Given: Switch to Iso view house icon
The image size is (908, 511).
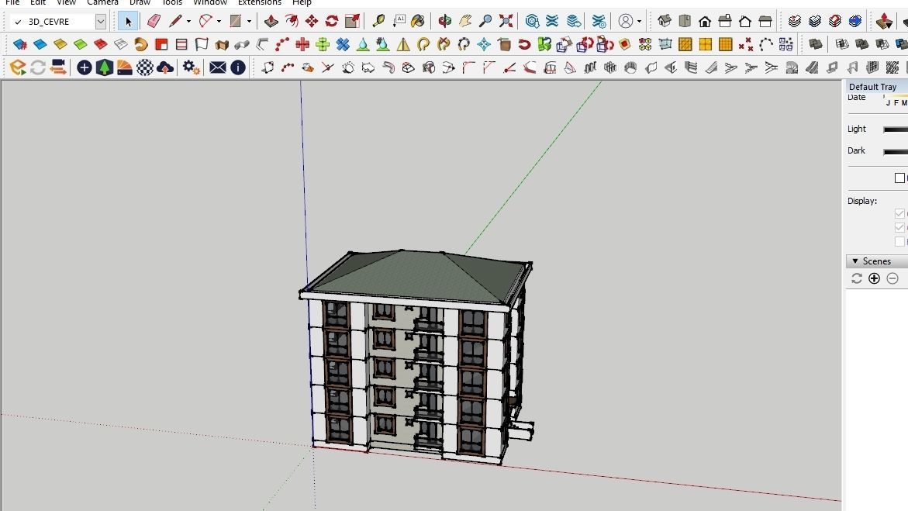Looking at the screenshot, I should 665,22.
